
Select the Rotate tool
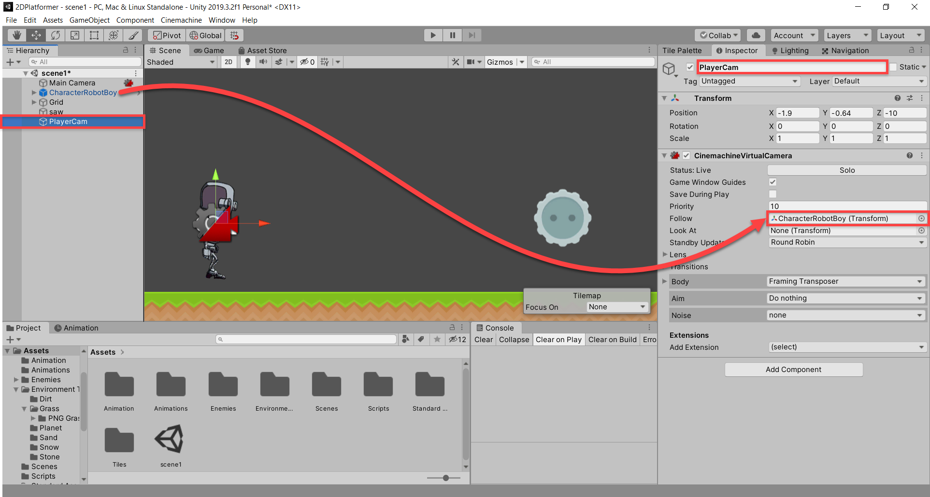click(56, 35)
